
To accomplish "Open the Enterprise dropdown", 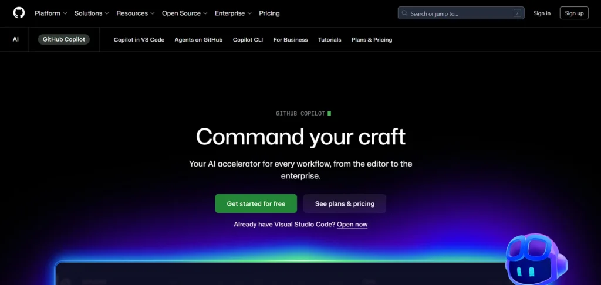I will pos(234,13).
